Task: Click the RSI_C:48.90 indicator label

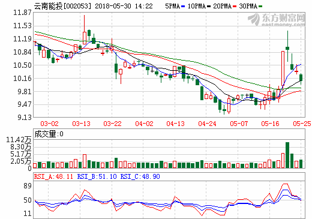Action: click(x=140, y=176)
